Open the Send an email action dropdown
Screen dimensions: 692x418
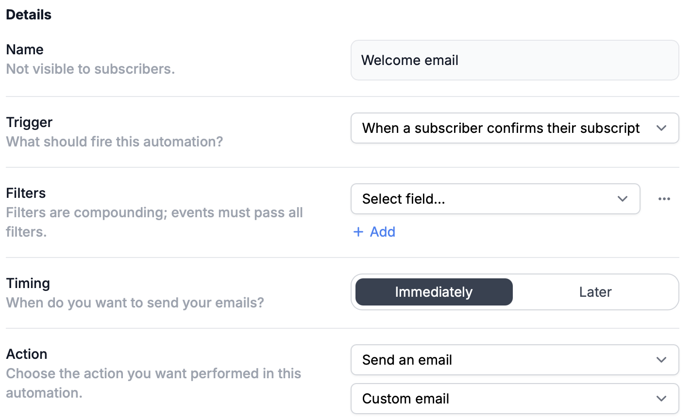(x=515, y=360)
